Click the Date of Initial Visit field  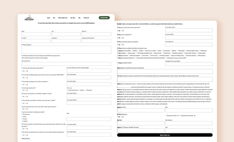(x=66, y=64)
